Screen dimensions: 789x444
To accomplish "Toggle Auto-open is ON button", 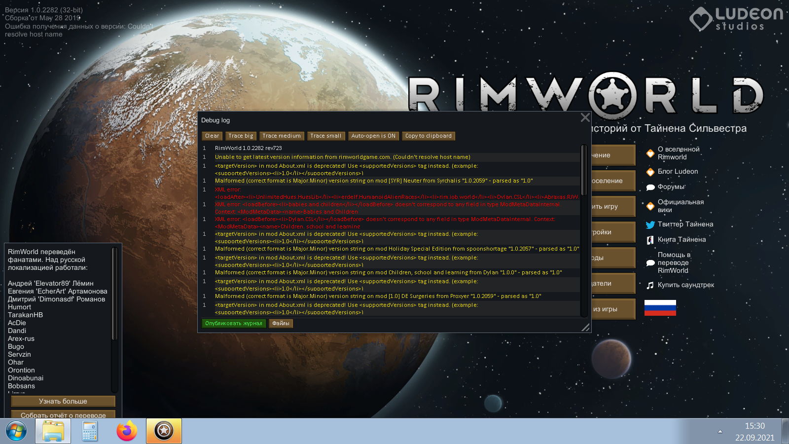I will click(x=373, y=136).
